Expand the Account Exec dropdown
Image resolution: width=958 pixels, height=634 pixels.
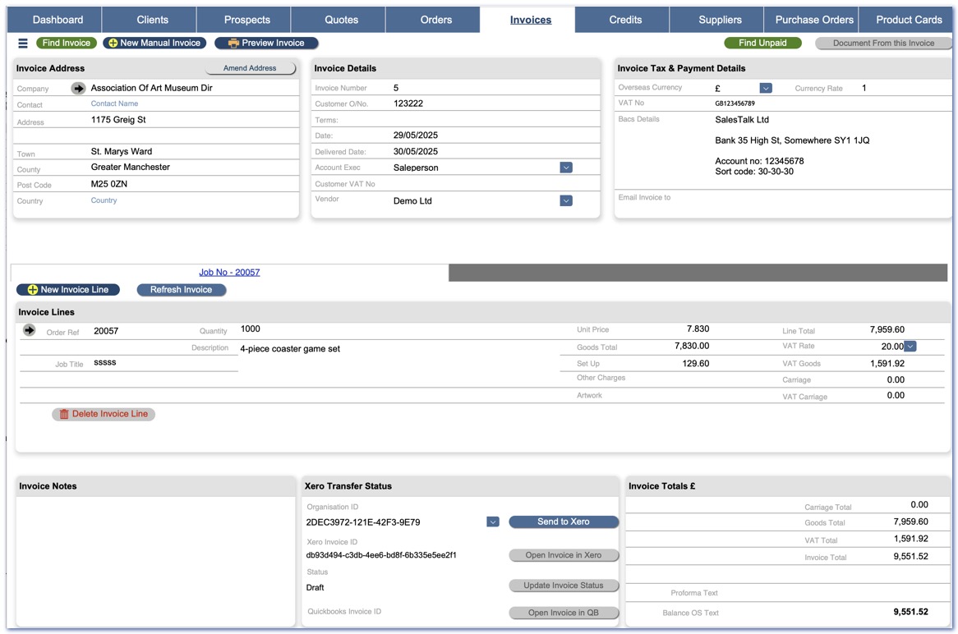point(566,168)
